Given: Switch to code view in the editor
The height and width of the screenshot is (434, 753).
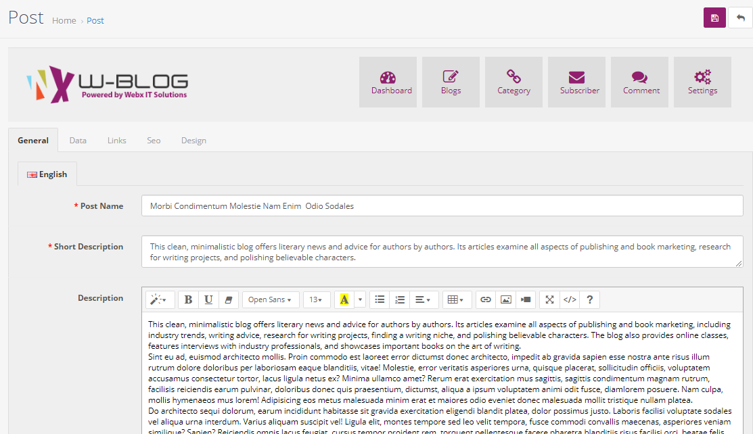Looking at the screenshot, I should (x=570, y=299).
